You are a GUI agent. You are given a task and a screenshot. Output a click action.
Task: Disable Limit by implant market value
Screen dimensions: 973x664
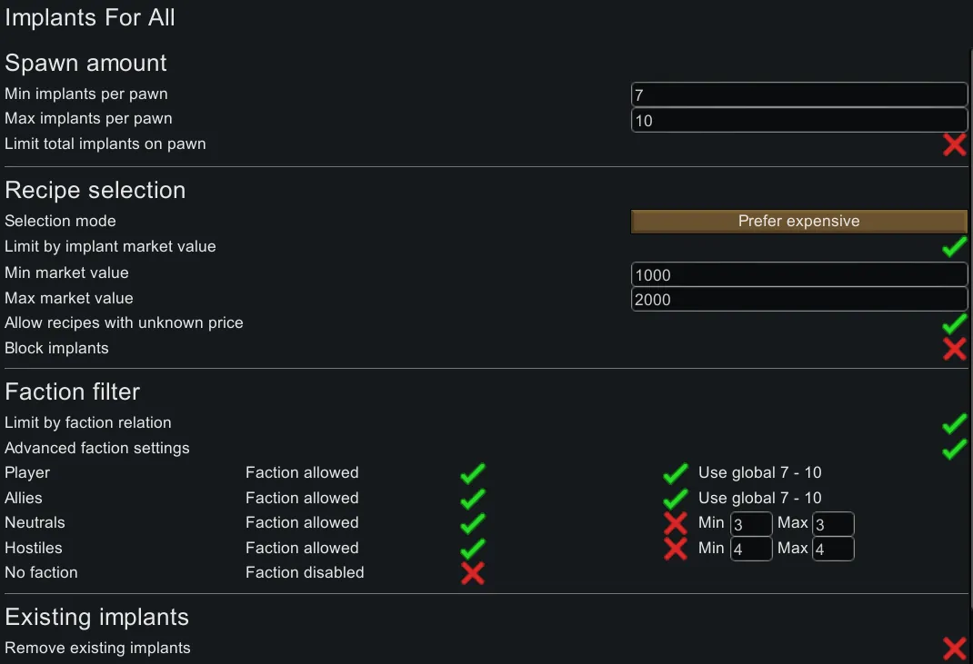click(954, 247)
